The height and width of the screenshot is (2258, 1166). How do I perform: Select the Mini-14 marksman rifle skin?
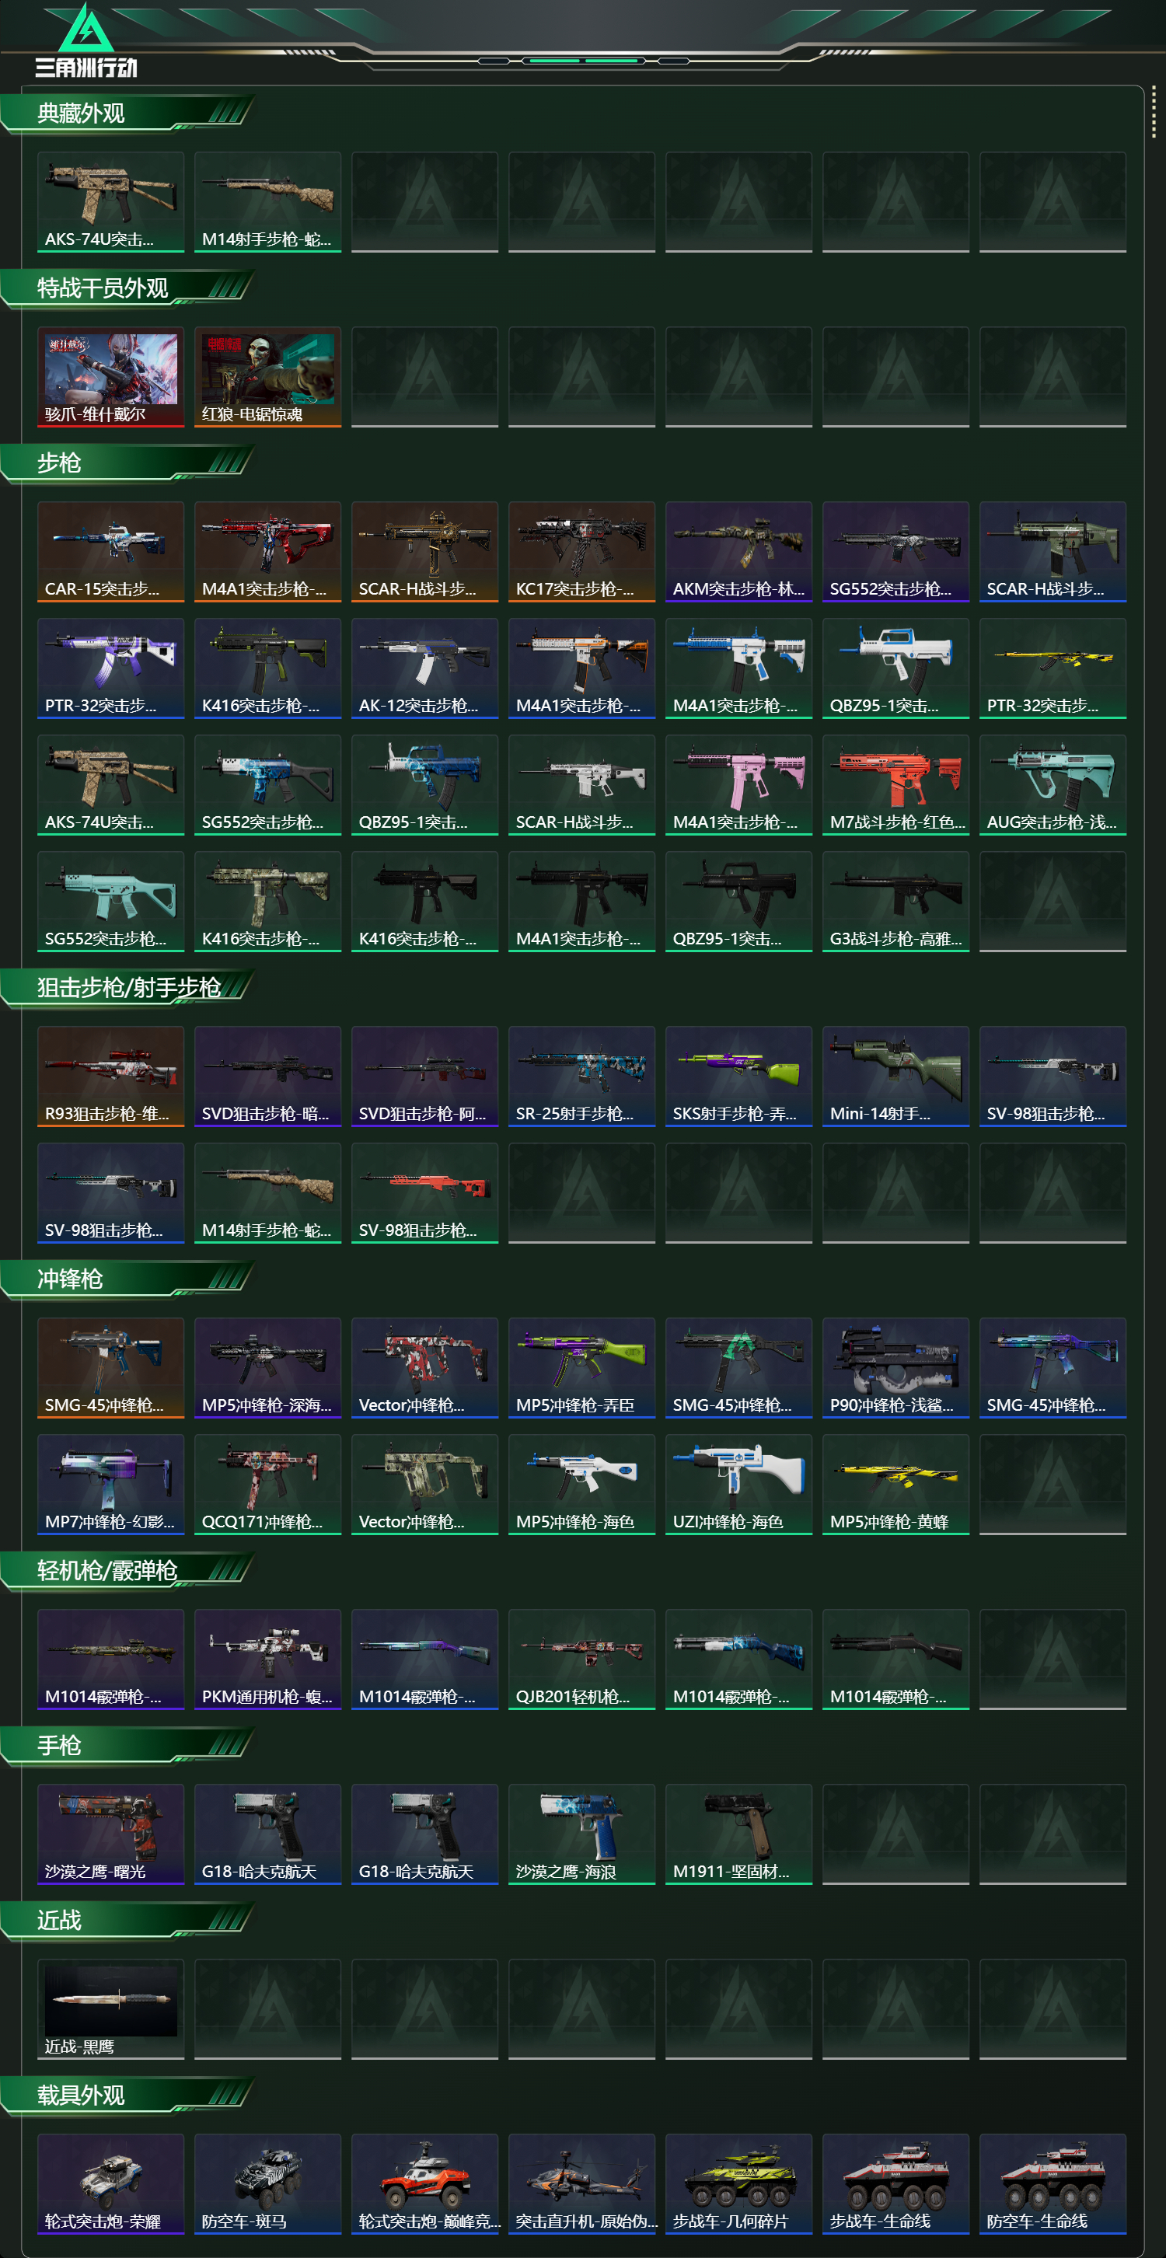895,1077
